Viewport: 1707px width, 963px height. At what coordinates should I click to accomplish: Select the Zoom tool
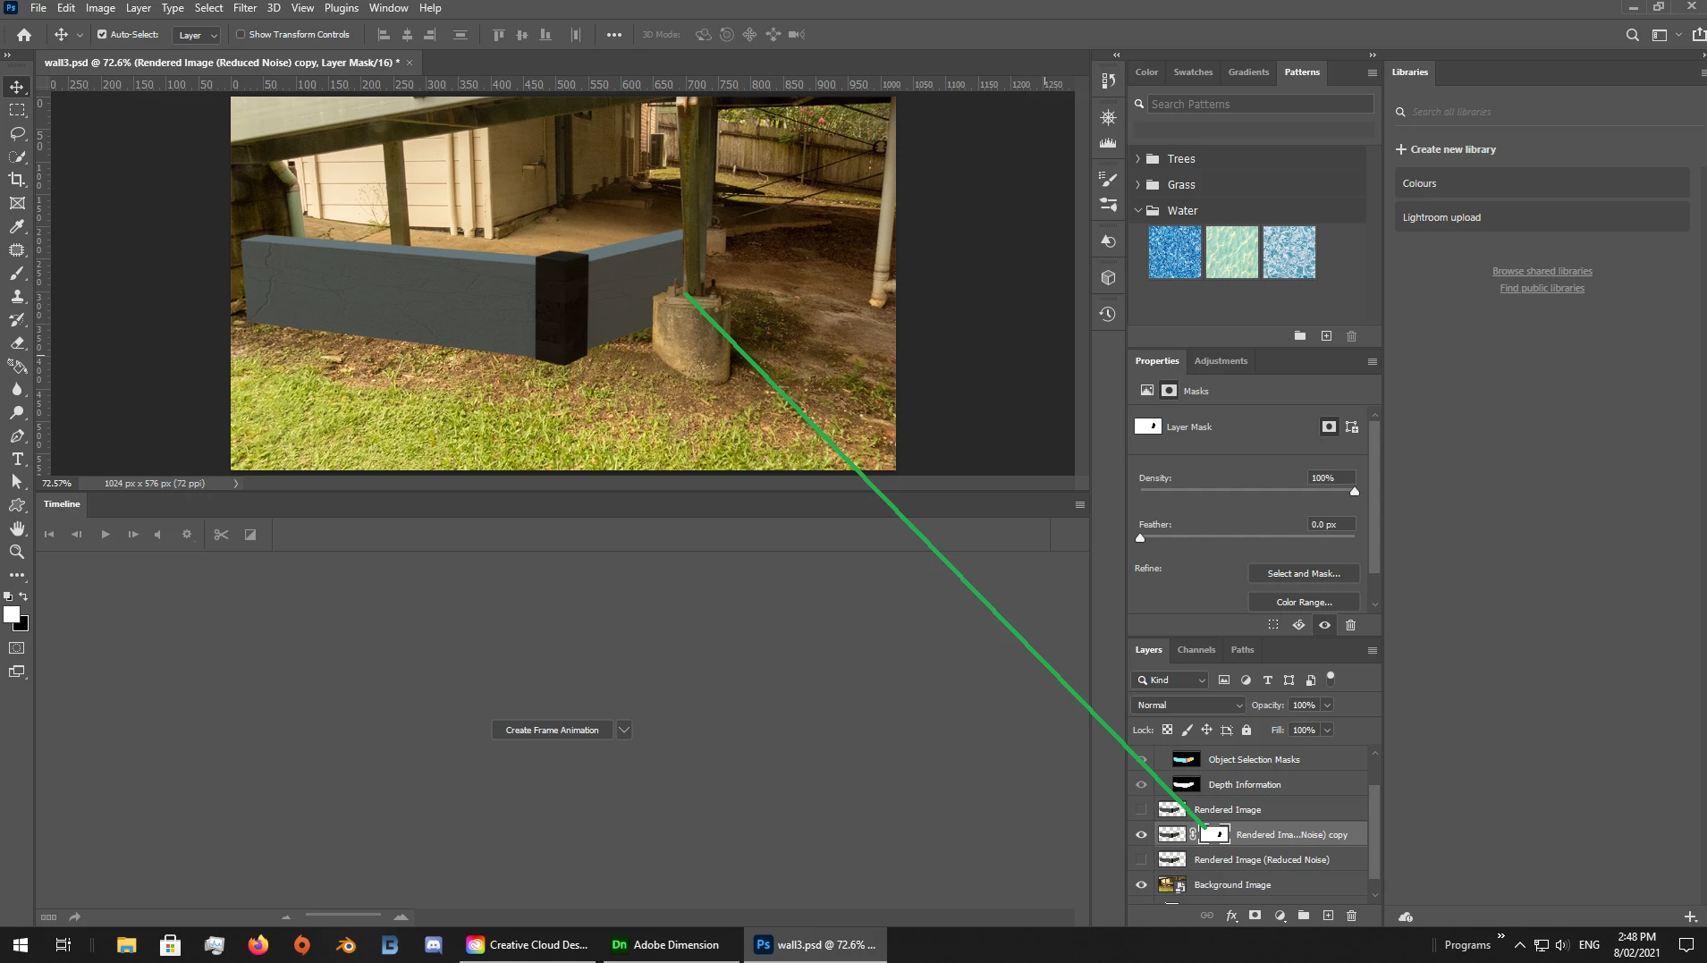(x=17, y=552)
